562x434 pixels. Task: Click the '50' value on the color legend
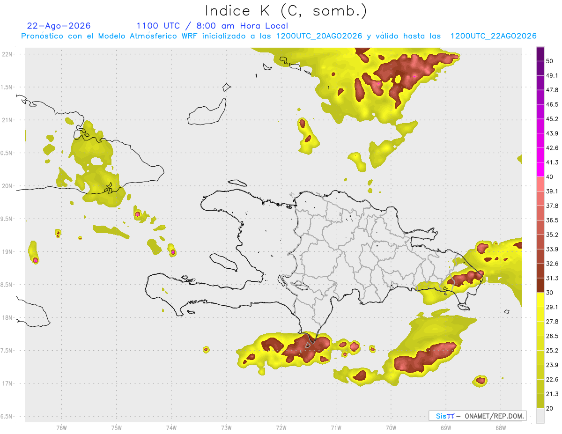click(550, 61)
